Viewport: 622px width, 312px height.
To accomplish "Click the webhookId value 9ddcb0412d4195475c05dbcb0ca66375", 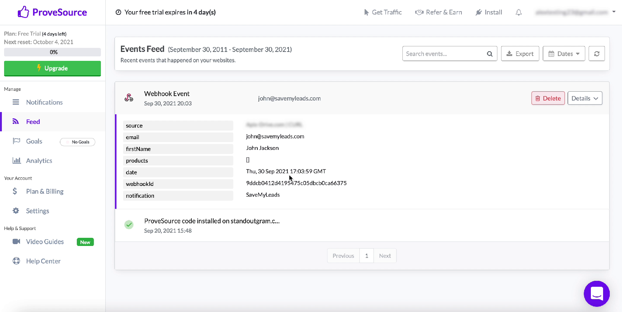I will (x=296, y=183).
